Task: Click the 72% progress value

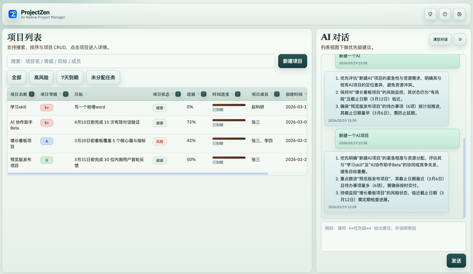Action: [191, 122]
